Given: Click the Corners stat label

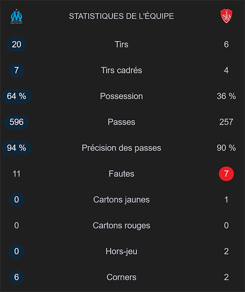Looking at the screenshot, I should coord(121,277).
